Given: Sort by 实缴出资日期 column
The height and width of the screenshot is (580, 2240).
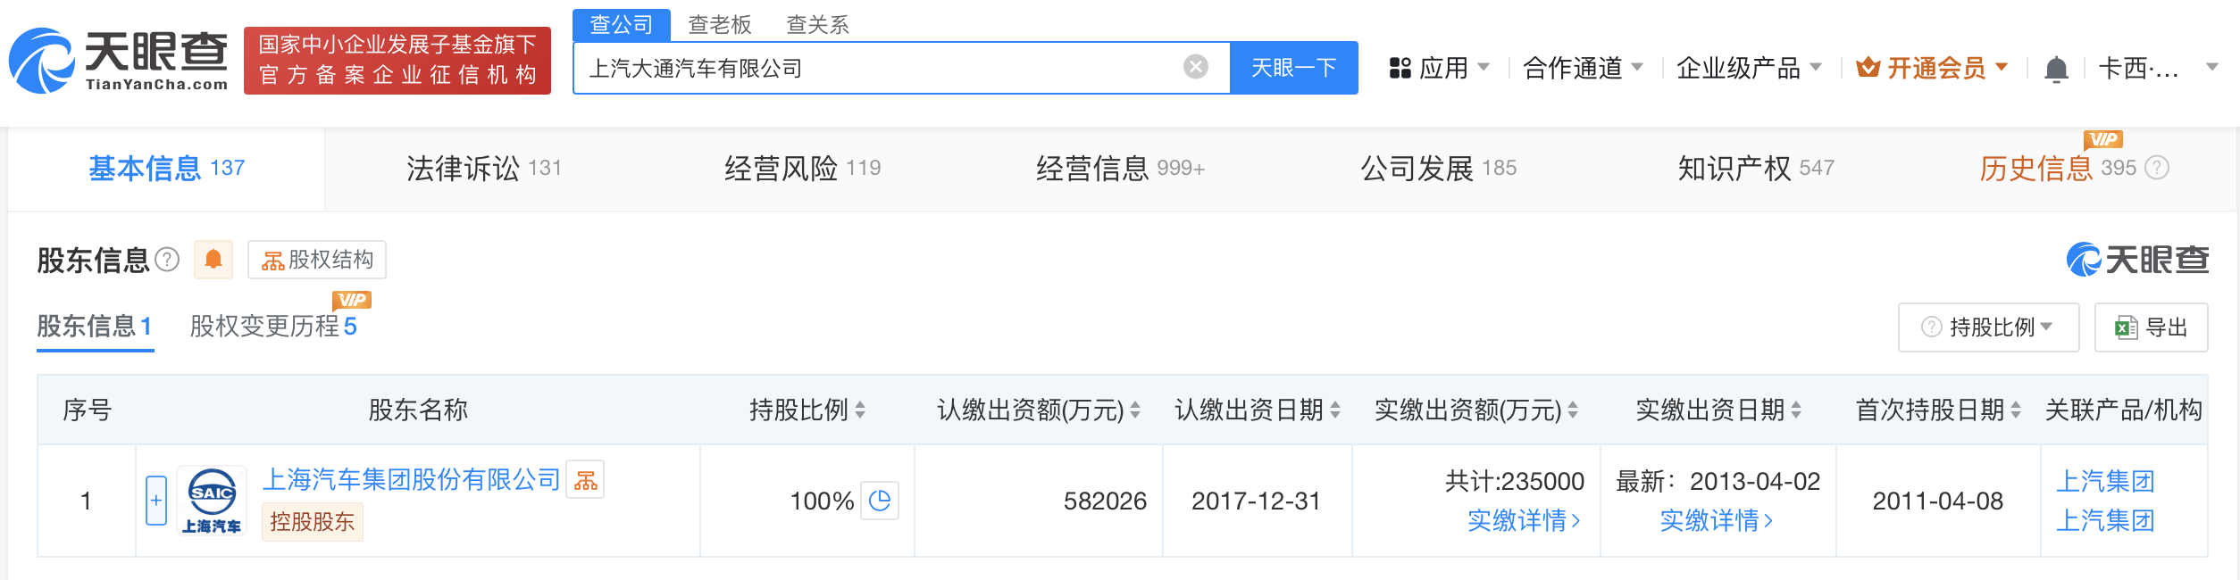Looking at the screenshot, I should (1796, 410).
